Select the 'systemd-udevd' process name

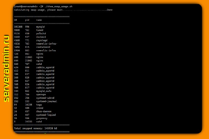tap(45, 98)
